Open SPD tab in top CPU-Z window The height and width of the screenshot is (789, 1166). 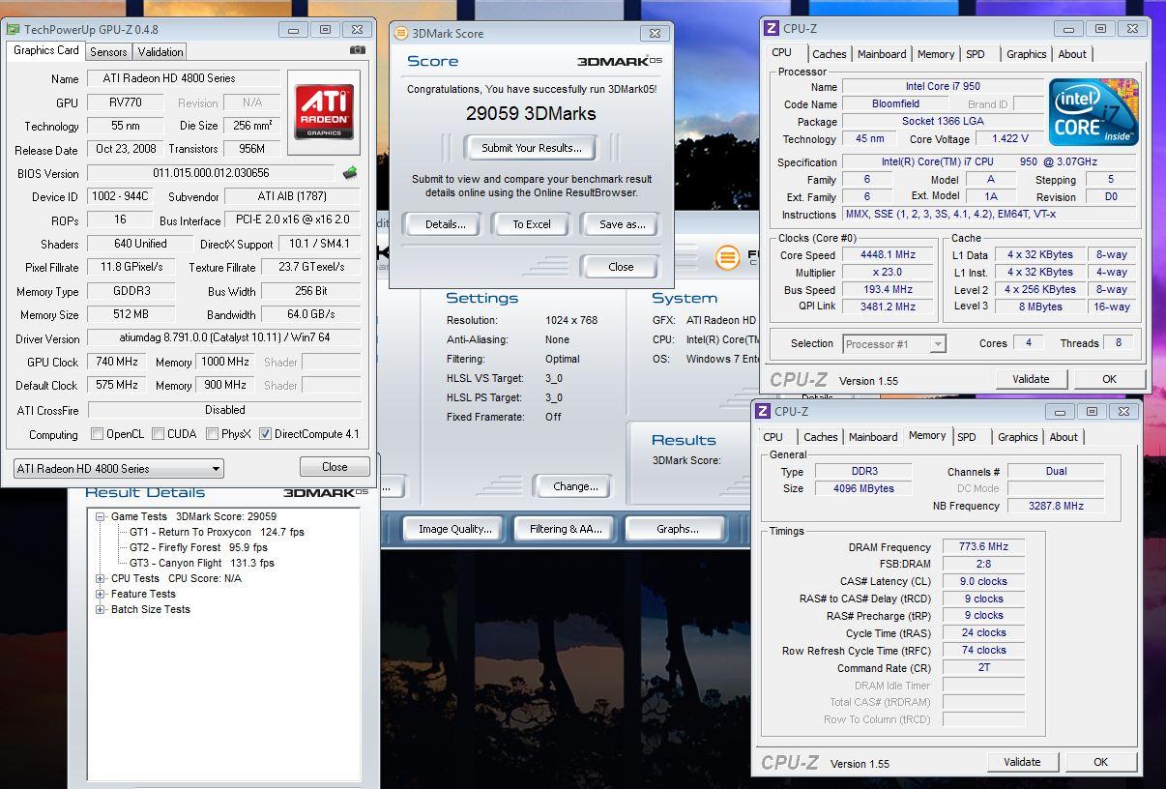coord(976,54)
